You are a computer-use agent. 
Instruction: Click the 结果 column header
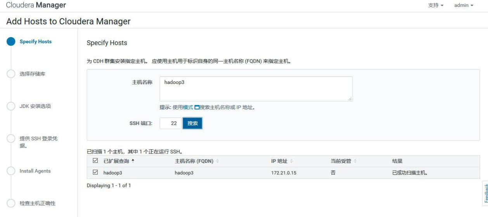point(397,161)
